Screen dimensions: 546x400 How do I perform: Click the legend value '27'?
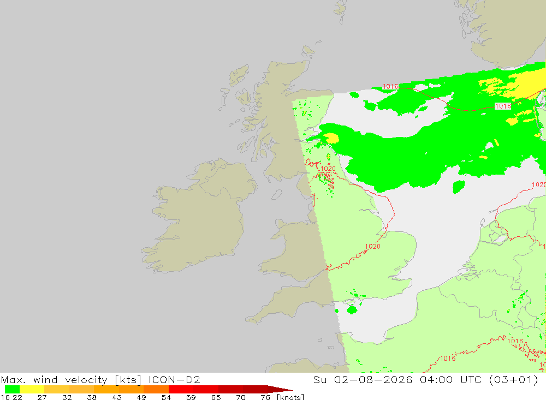point(42,397)
